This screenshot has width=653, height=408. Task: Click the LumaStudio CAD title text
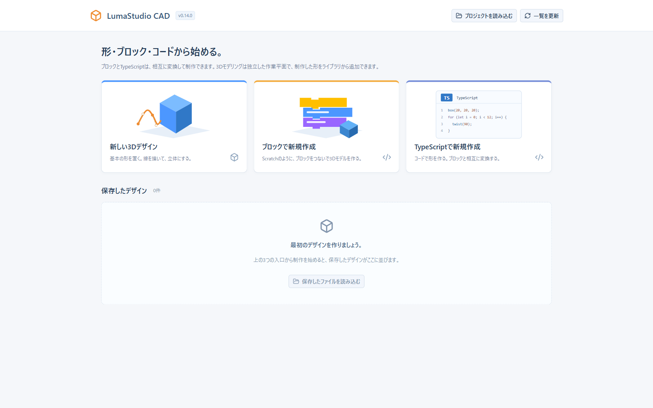click(138, 16)
